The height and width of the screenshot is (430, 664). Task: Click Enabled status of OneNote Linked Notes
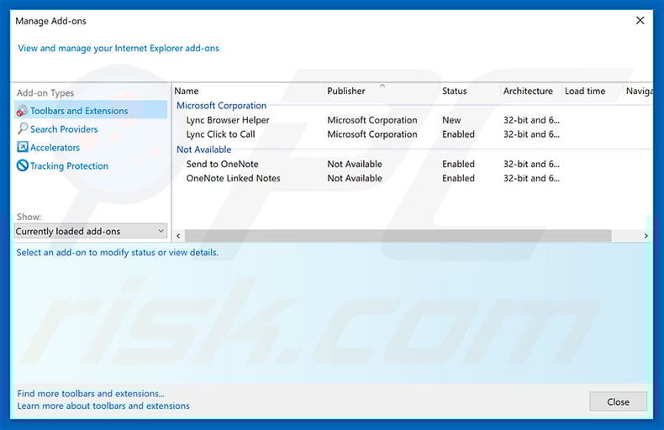(x=458, y=179)
